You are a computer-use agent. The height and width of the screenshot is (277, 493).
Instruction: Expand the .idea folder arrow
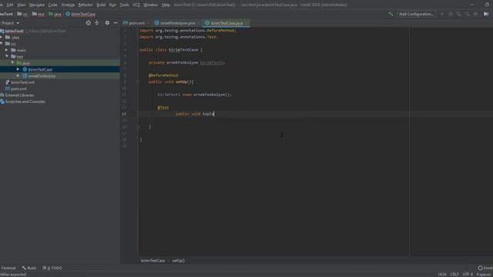2,38
